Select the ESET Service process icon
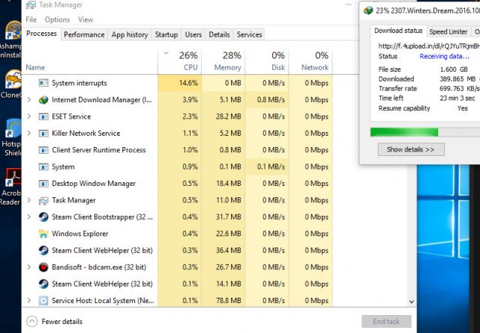 (43, 116)
